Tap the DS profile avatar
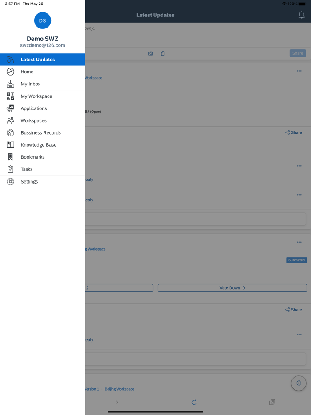The width and height of the screenshot is (311, 415). coord(42,20)
